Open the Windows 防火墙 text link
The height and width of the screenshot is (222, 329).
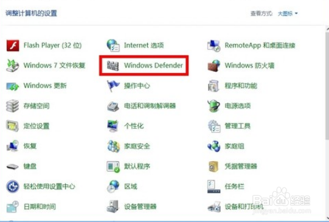(249, 66)
